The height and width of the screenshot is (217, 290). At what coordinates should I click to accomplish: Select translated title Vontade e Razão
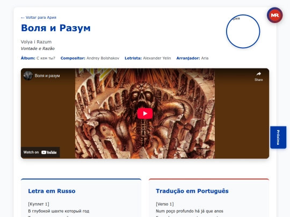click(38, 49)
